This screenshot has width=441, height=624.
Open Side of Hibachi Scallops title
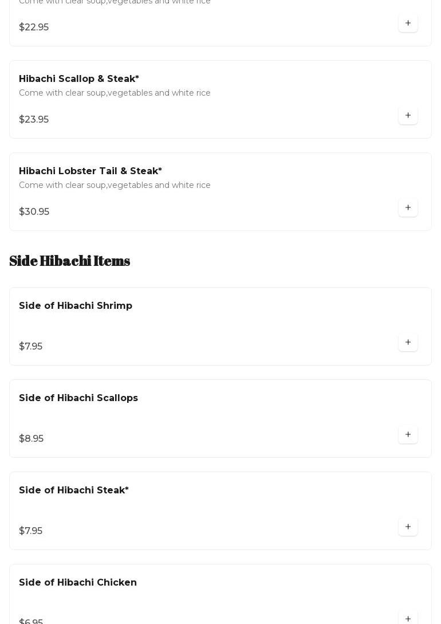(x=78, y=398)
